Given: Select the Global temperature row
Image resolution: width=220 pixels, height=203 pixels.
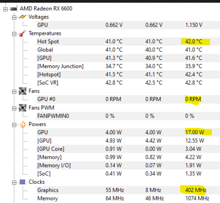Looking at the screenshot, I should click(128, 50).
